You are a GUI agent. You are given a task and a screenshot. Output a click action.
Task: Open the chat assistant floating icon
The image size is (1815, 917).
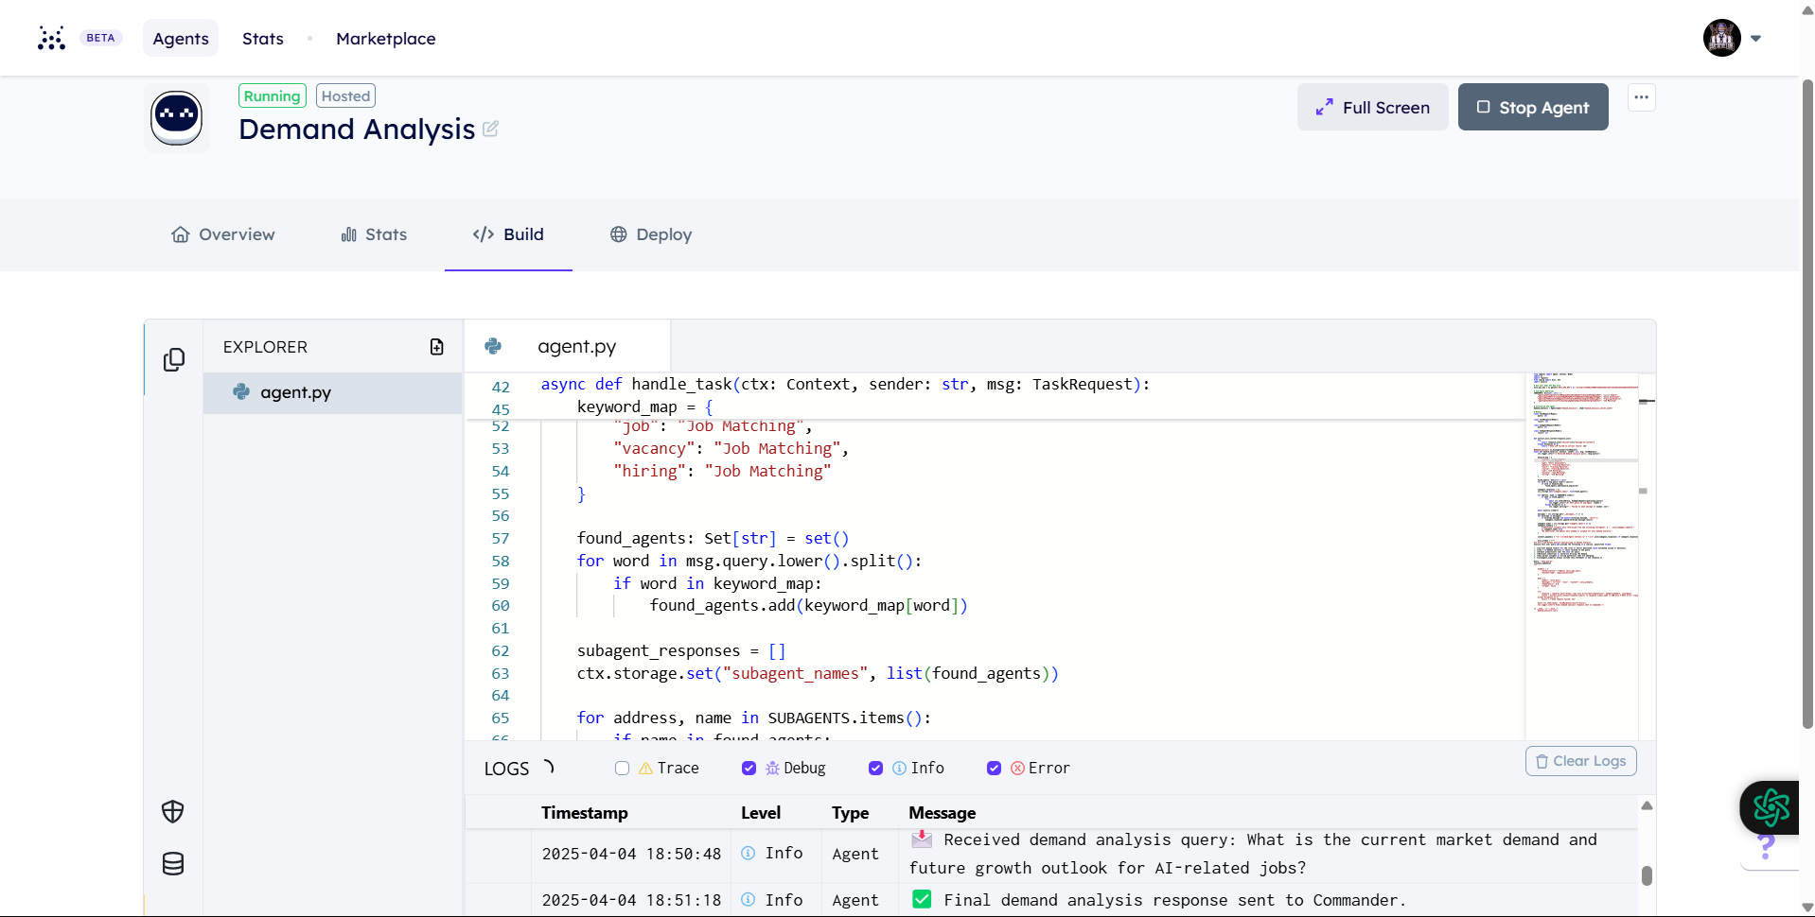tap(1771, 807)
